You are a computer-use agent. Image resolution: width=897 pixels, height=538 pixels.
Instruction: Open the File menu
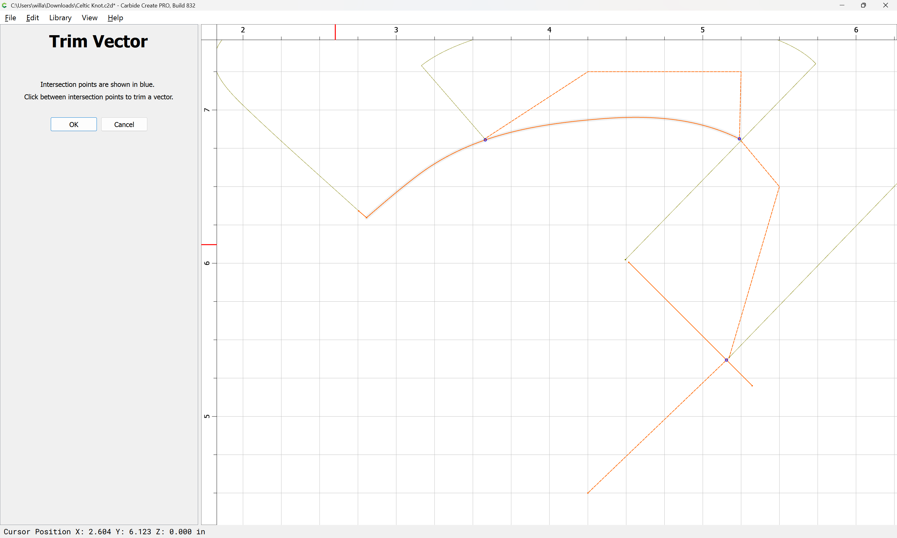tap(10, 18)
